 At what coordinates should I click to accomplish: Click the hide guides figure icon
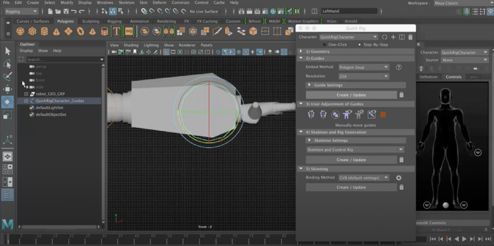[x=359, y=115]
